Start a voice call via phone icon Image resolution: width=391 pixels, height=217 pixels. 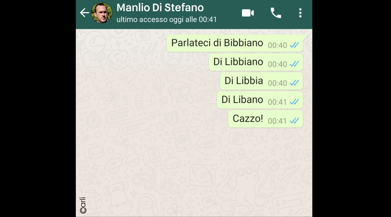(276, 13)
